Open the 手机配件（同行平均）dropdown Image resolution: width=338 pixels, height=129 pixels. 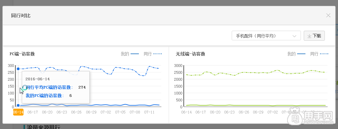click(266, 36)
